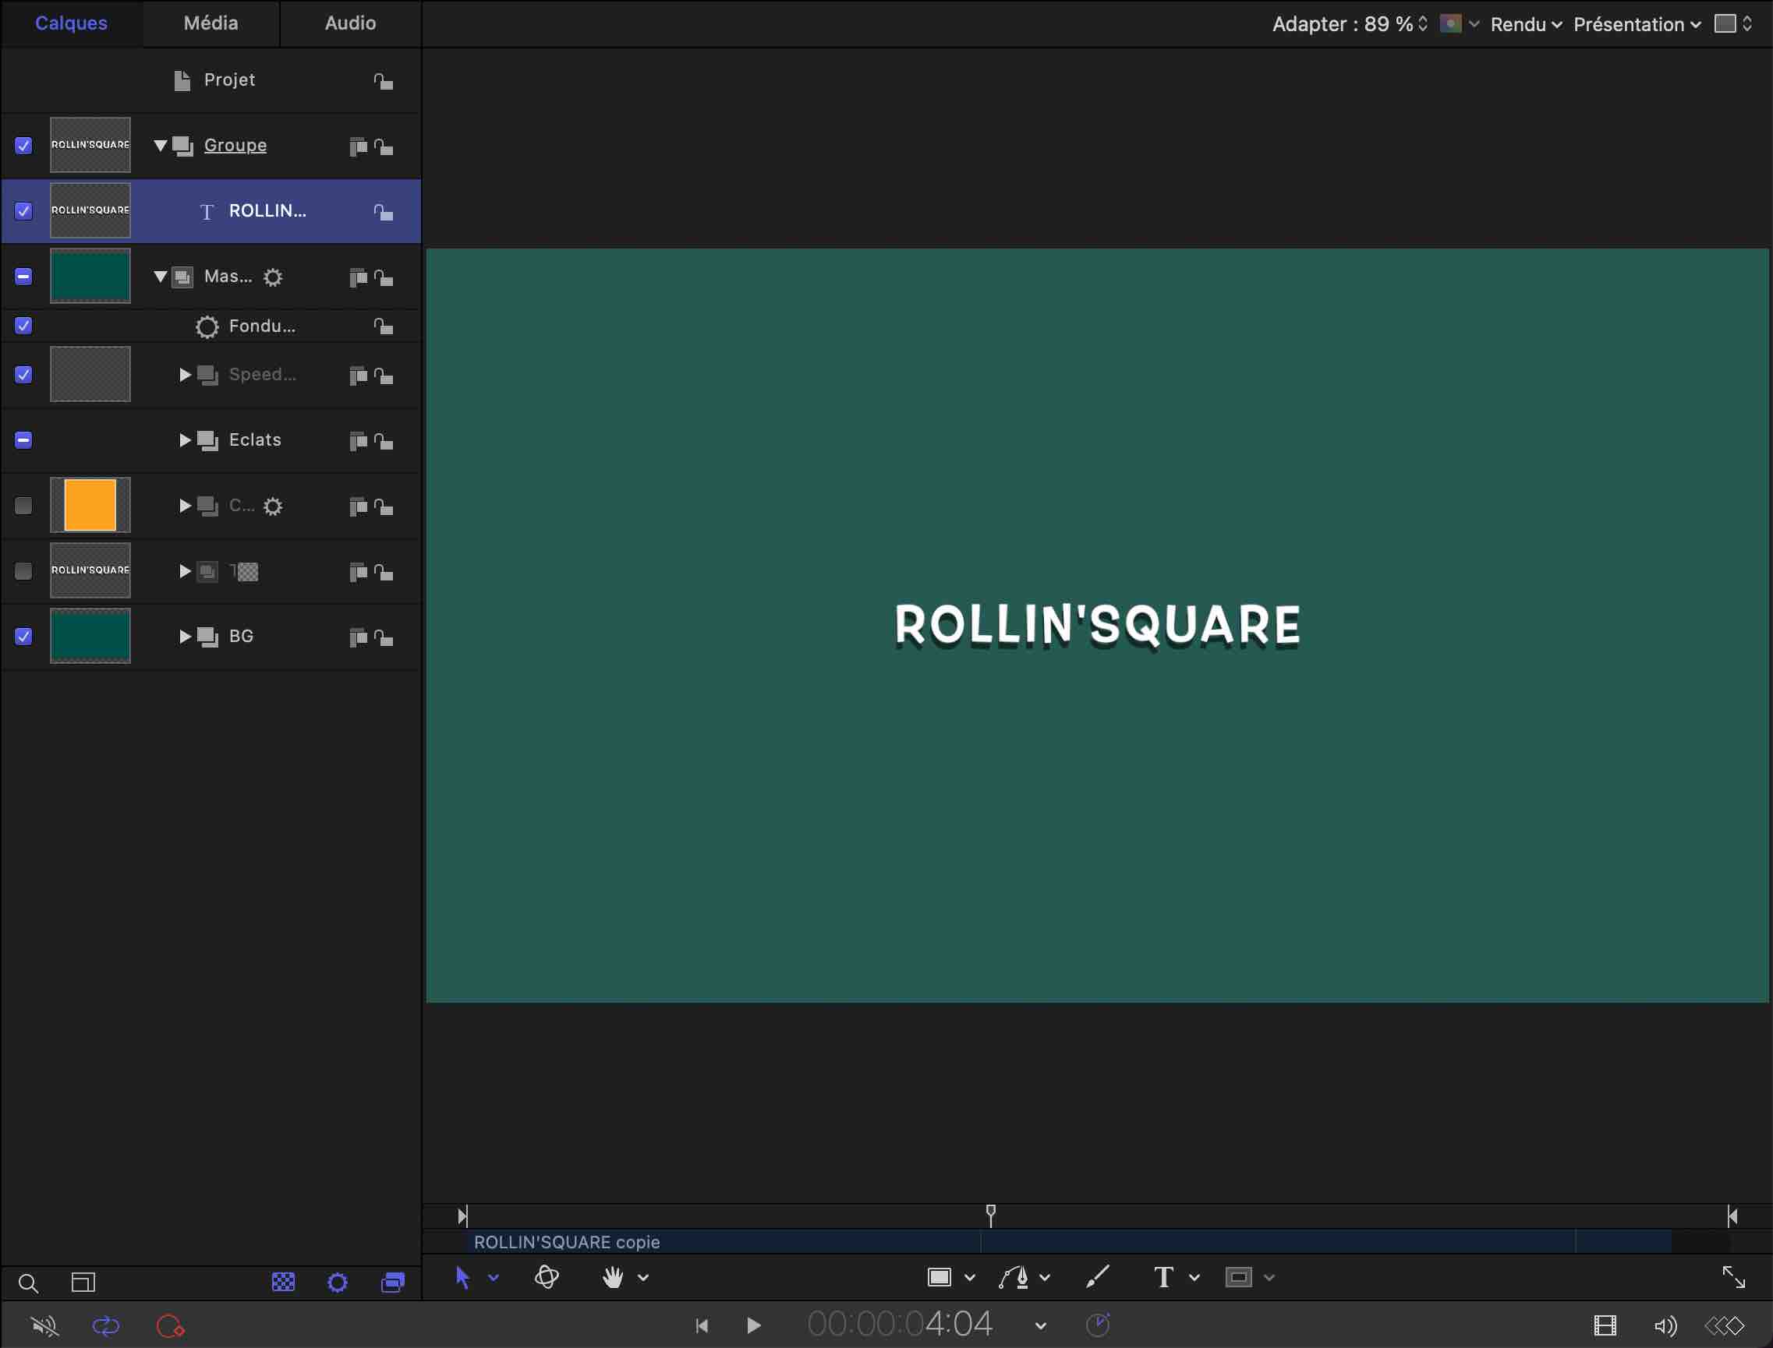
Task: Click the orange C... layer thumbnail
Action: coord(90,506)
